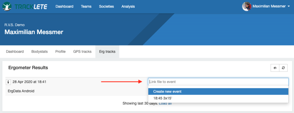Refresh the ergometer results list
Image resolution: width=294 pixels, height=113 pixels.
pos(283,68)
